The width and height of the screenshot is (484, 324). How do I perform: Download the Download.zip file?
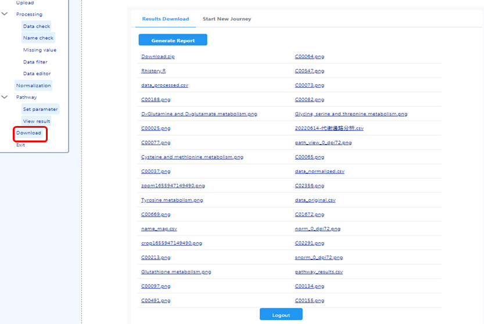pyautogui.click(x=157, y=56)
